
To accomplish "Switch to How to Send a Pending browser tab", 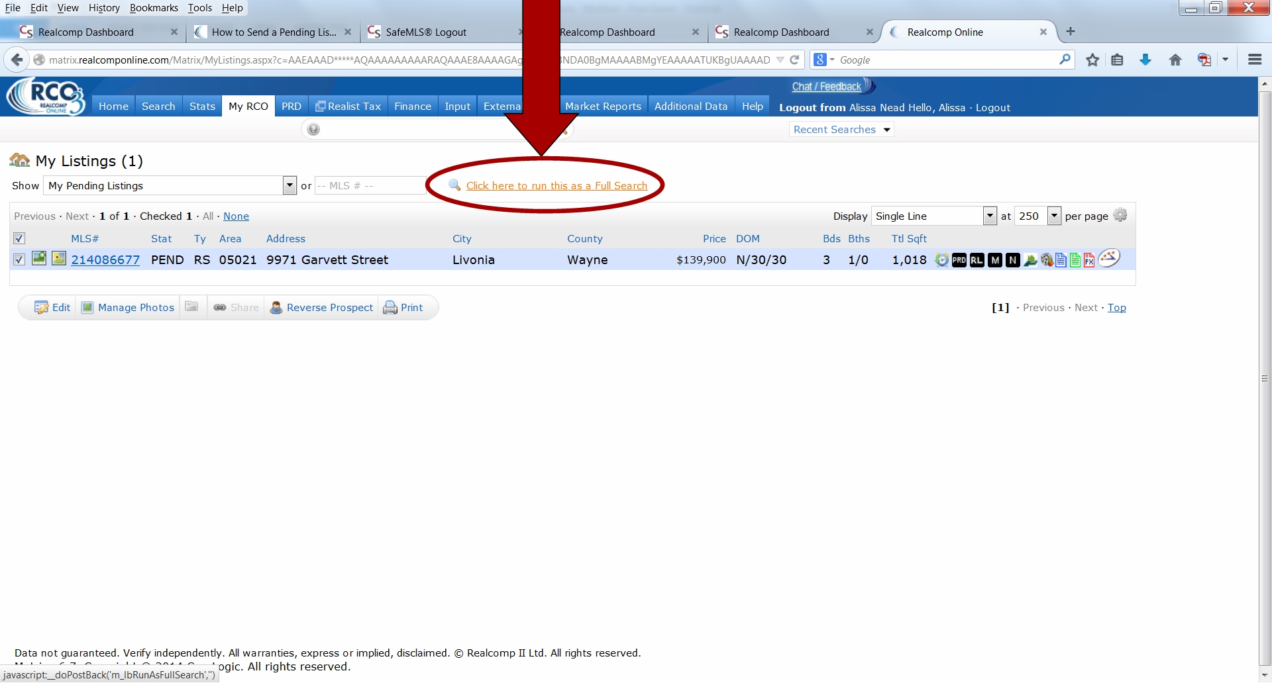I will click(x=274, y=32).
